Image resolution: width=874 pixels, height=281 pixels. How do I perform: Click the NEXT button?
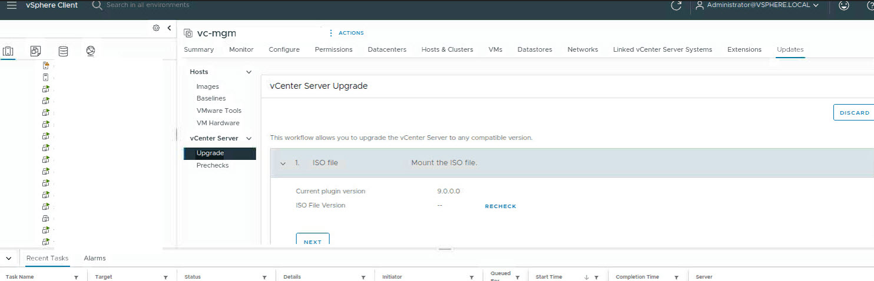312,241
